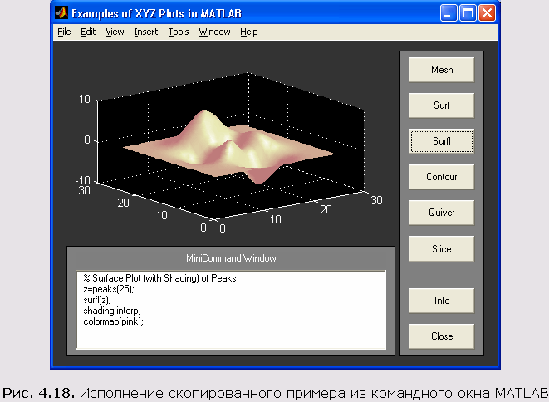Open the View menu

[115, 32]
